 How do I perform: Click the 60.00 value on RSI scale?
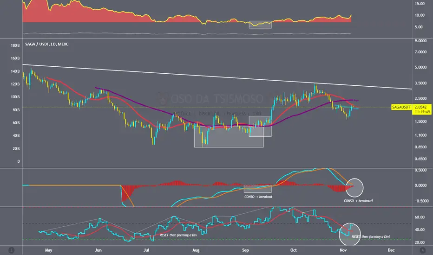click(420, 217)
